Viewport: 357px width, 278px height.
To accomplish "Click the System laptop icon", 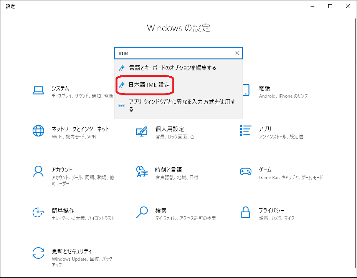I will coord(38,90).
